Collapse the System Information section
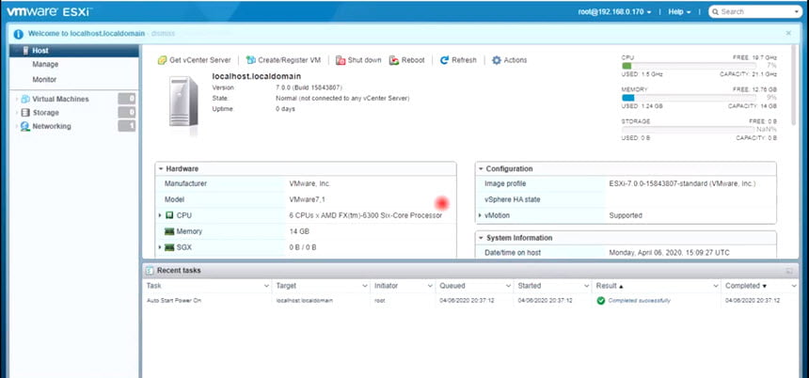 481,238
